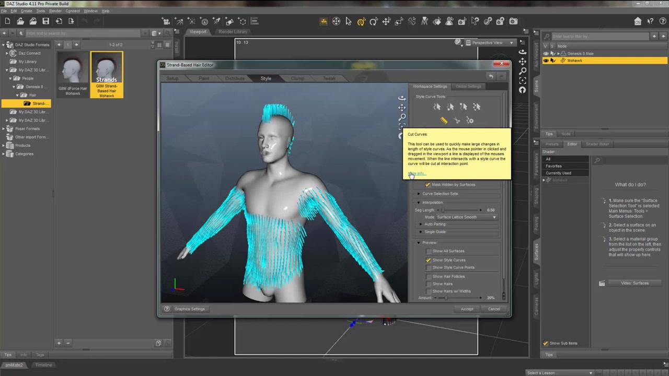The height and width of the screenshot is (376, 669).
Task: Select the G8M dForce Hair Mohawk thumbnail
Action: tap(73, 75)
